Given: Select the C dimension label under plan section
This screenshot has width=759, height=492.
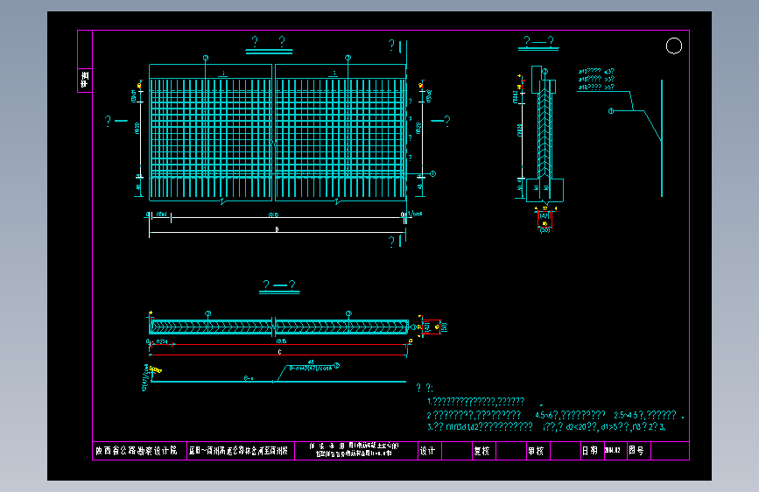Looking at the screenshot, I should [x=280, y=352].
